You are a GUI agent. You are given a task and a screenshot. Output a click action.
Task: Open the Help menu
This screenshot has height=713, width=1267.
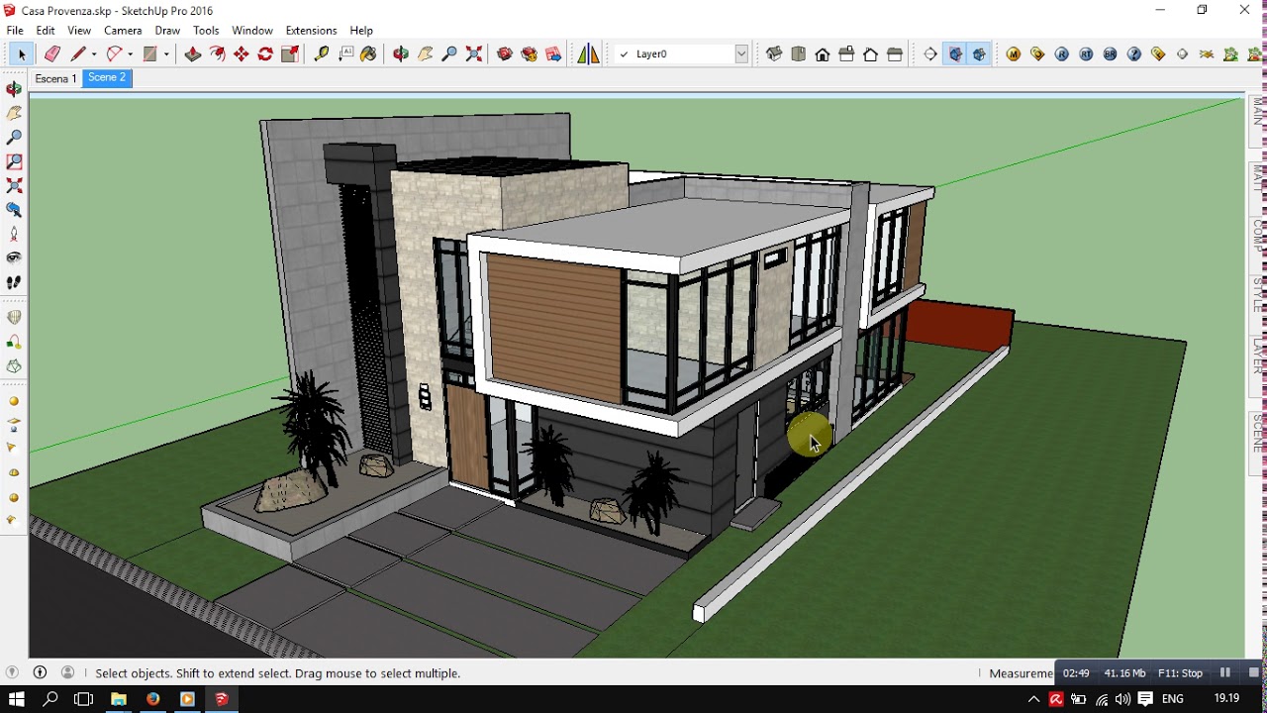tap(361, 31)
